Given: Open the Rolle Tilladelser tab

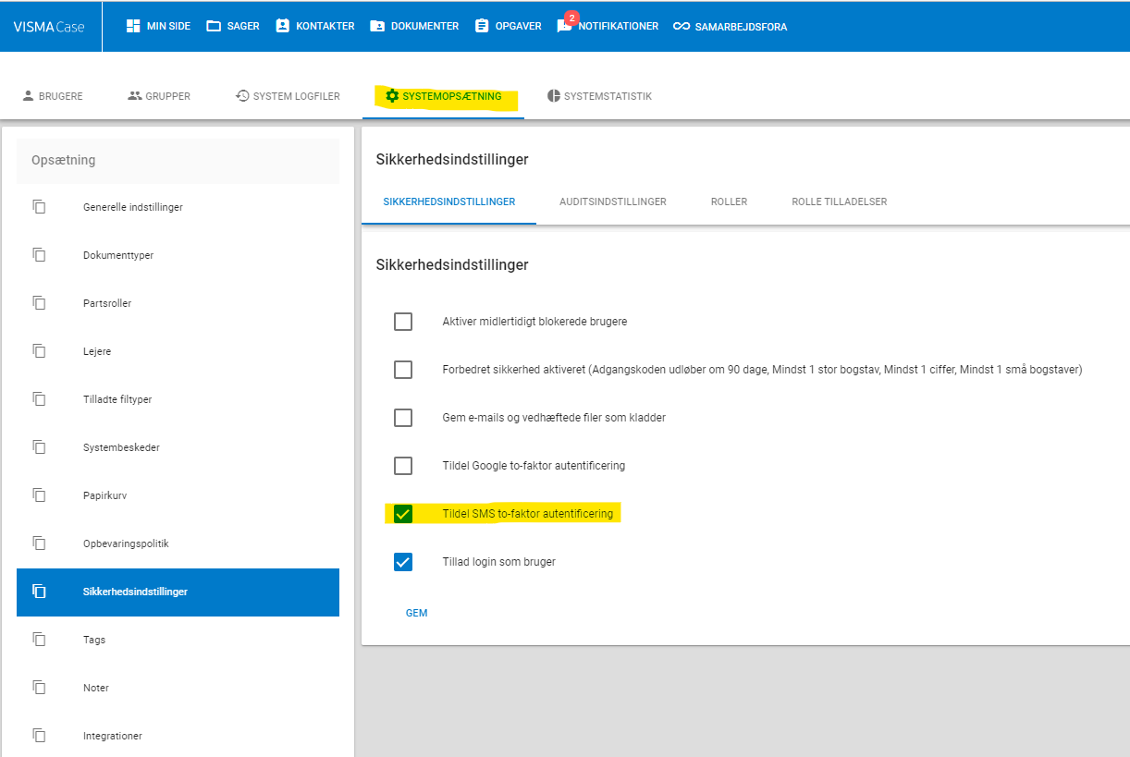Looking at the screenshot, I should [x=840, y=201].
